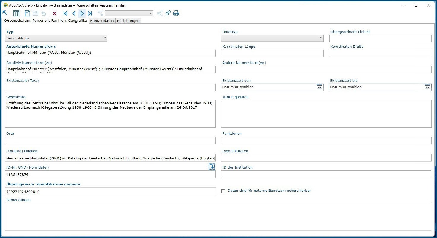Open calendar picker for Existenzzeit bis
The height and width of the screenshot is (238, 437).
[x=427, y=87]
